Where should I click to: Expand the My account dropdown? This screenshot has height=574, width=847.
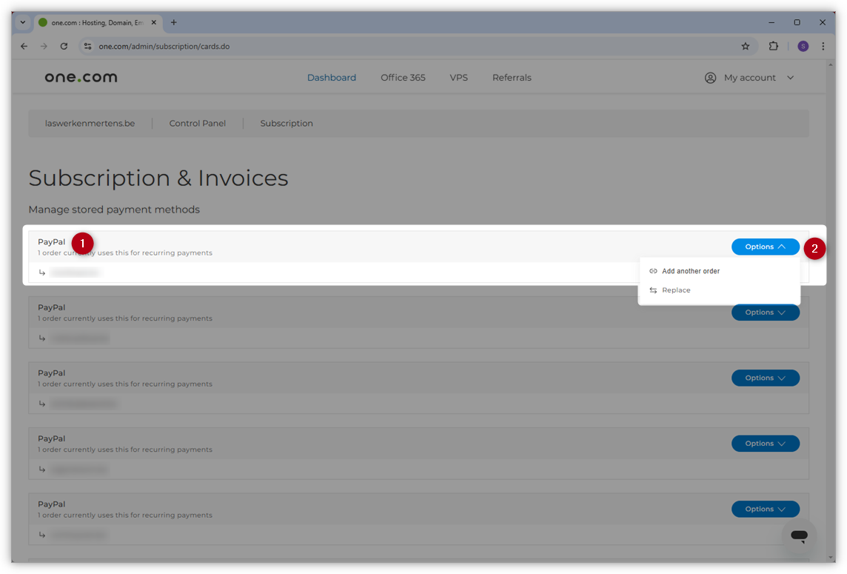[790, 77]
